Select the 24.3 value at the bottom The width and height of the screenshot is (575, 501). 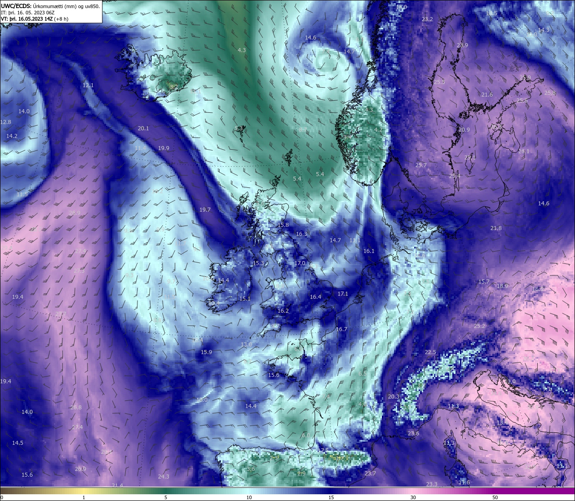(x=164, y=477)
